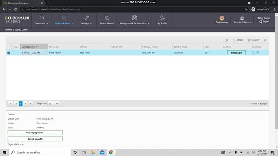Go to previous page of queue
Image resolution: width=278 pixels, height=156 pixels.
(16, 104)
